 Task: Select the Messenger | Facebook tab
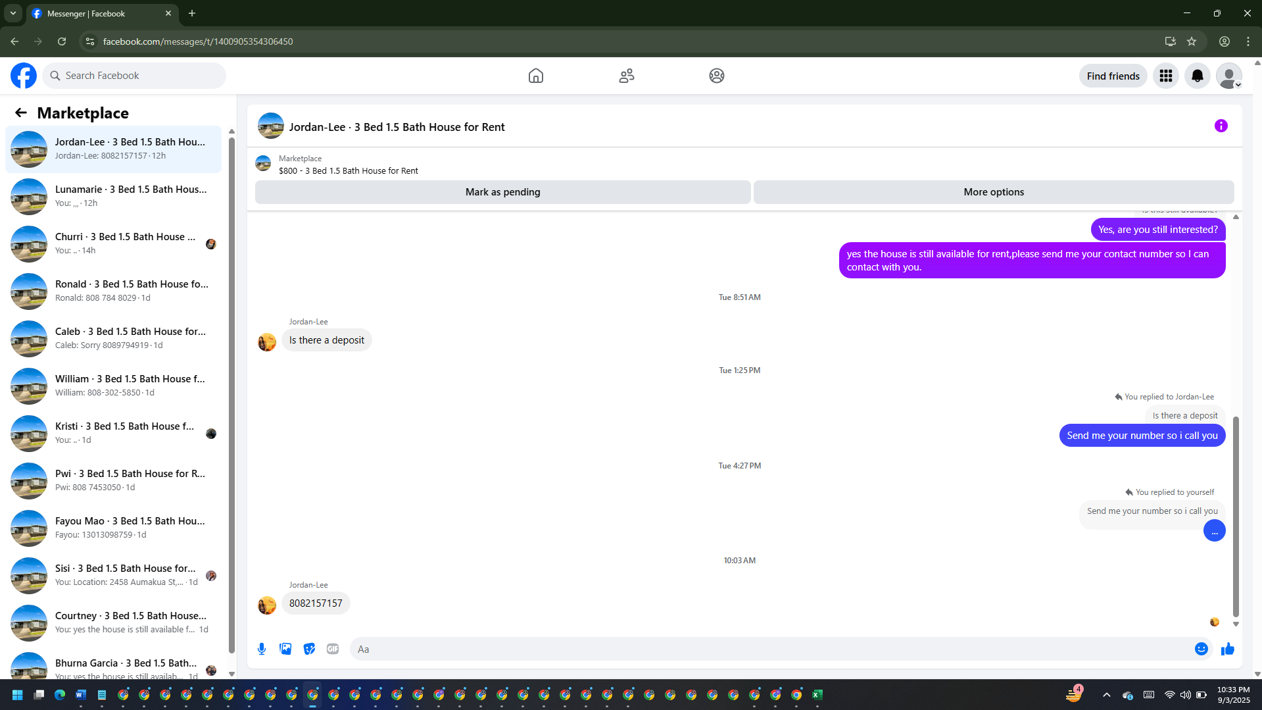click(102, 13)
